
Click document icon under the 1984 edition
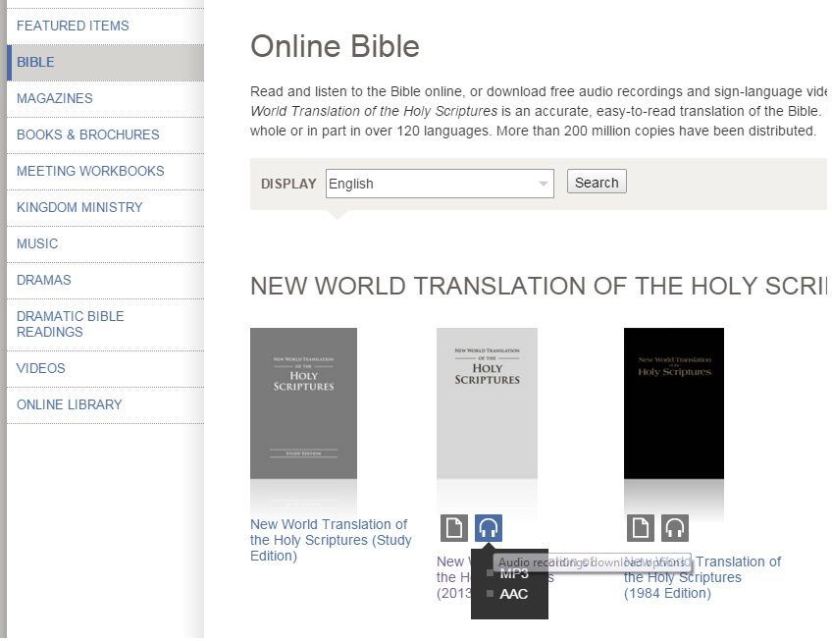[640, 528]
